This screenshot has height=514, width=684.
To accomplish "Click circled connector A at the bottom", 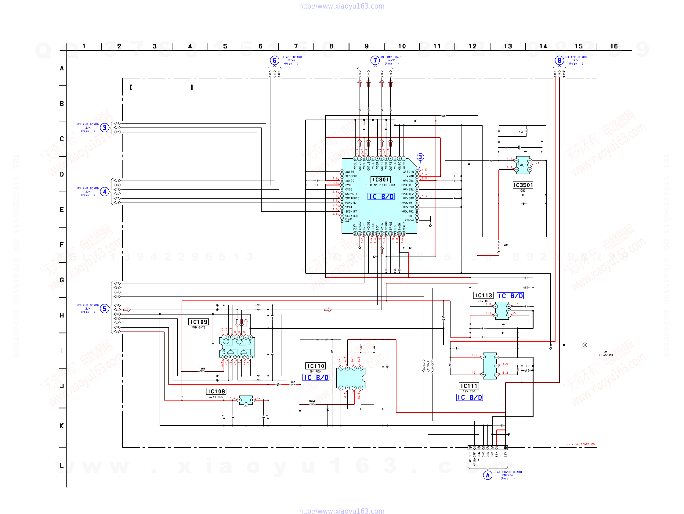I will [x=488, y=475].
